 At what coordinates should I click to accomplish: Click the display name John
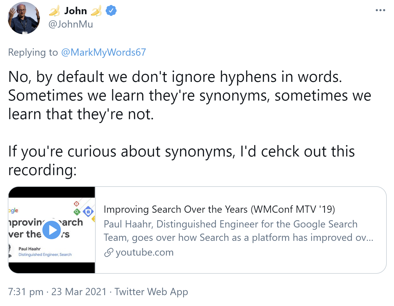coord(76,11)
